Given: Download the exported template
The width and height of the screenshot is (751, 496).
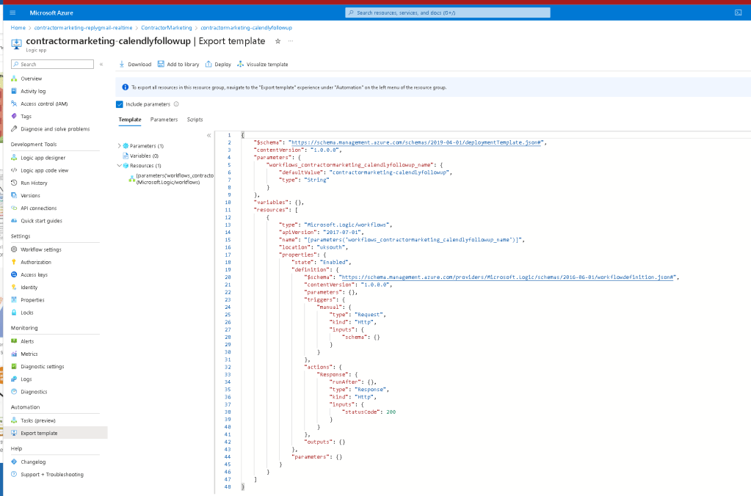Looking at the screenshot, I should point(135,64).
